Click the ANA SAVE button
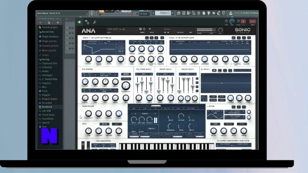The height and width of the screenshot is (173, 308). (x=152, y=32)
